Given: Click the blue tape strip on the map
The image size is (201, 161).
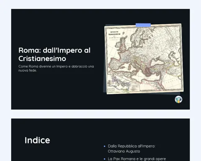Looking at the screenshot, I should 143,25.
